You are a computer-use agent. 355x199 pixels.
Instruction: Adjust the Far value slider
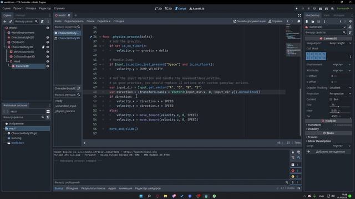[x=340, y=118]
